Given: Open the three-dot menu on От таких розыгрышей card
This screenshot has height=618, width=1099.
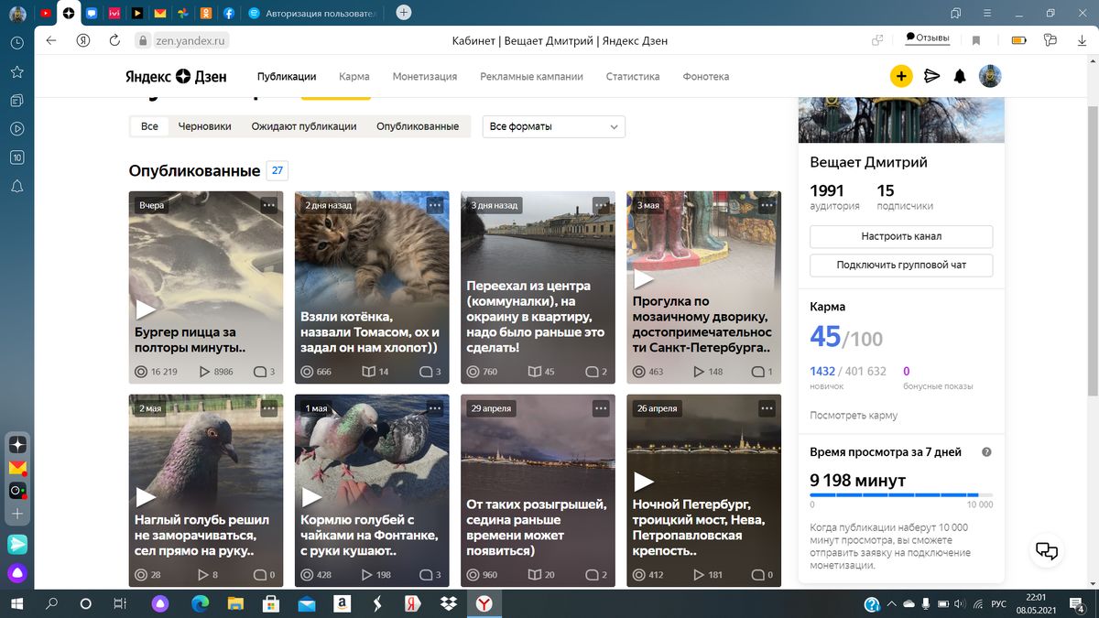Looking at the screenshot, I should 601,408.
